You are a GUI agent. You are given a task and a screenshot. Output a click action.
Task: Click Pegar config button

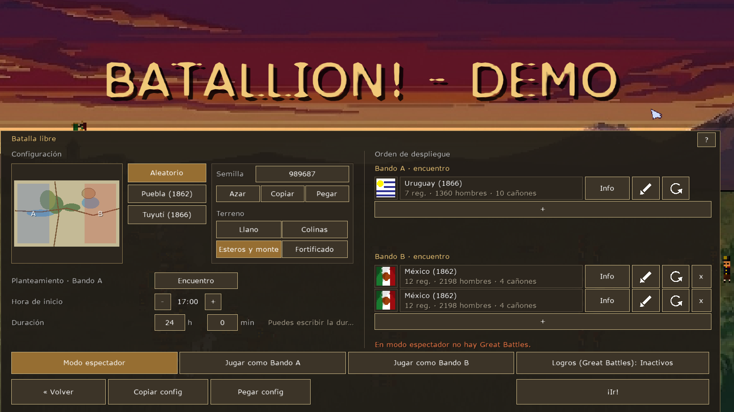pyautogui.click(x=260, y=392)
